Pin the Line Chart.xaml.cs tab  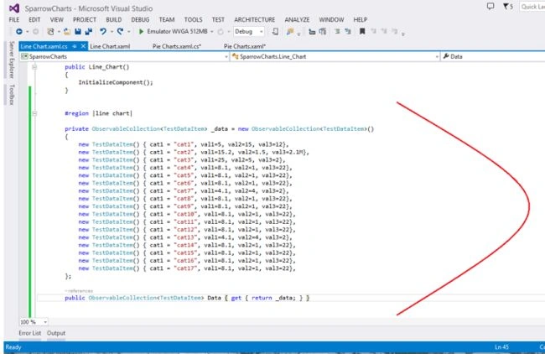pos(75,46)
